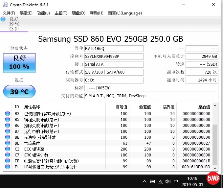Click status orb for BE 气流温度
This screenshot has height=188, width=223.
point(8,143)
